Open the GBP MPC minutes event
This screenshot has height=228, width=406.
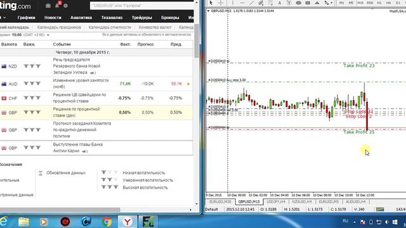click(82, 130)
